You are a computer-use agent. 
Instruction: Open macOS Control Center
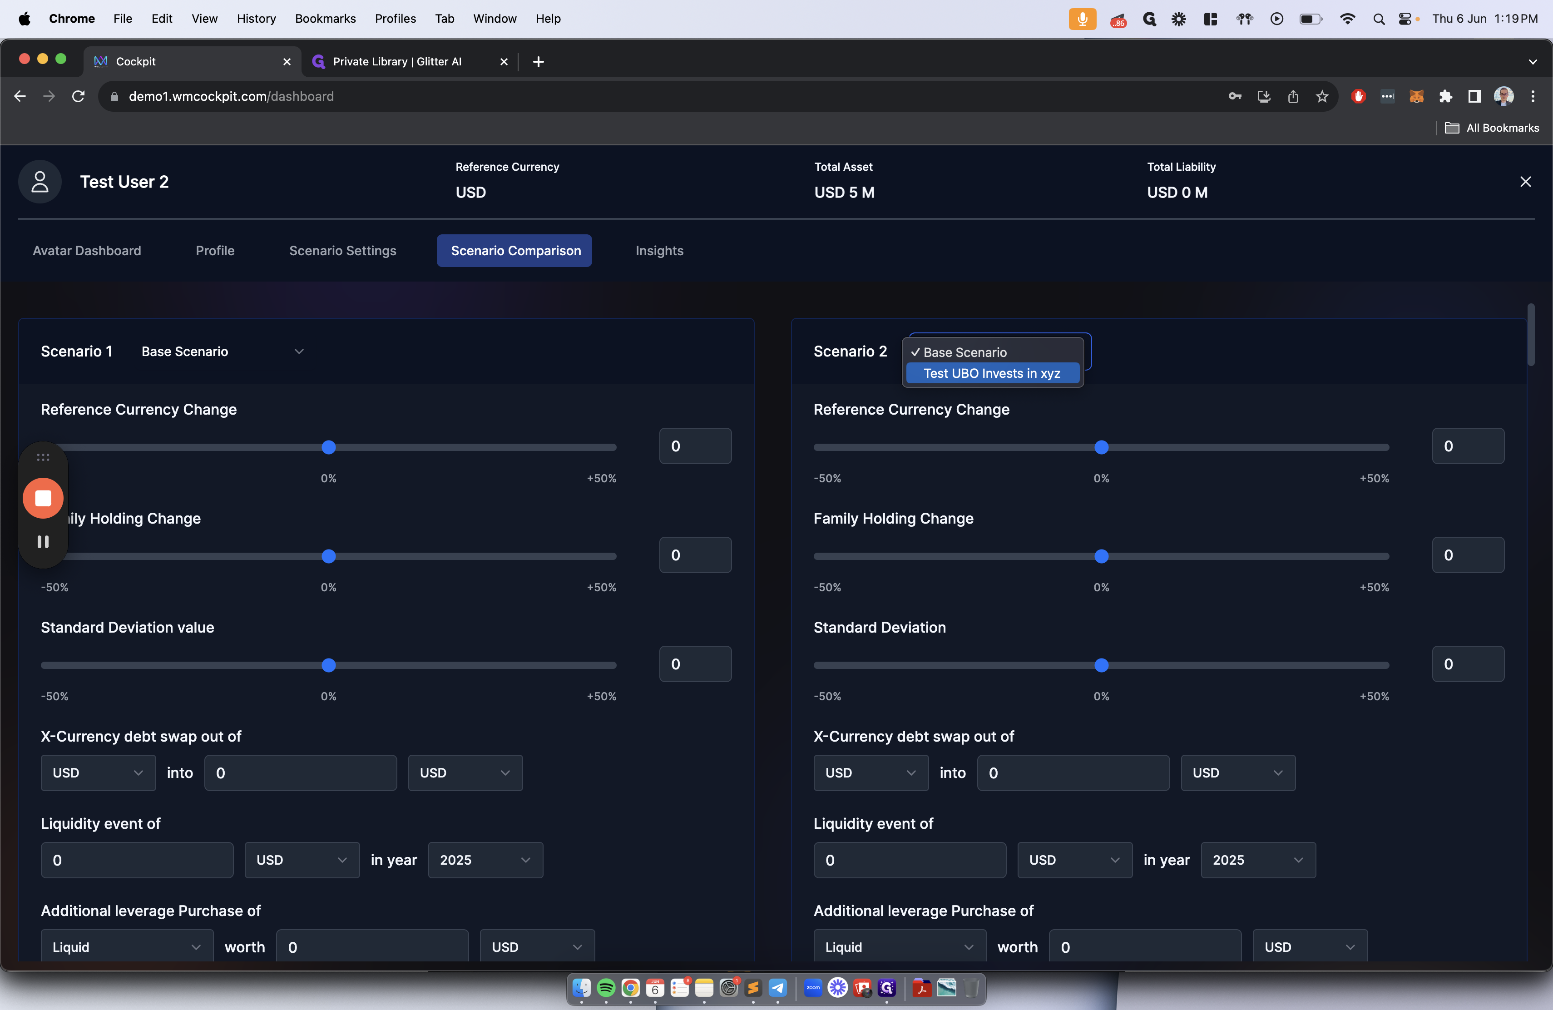coord(1405,19)
